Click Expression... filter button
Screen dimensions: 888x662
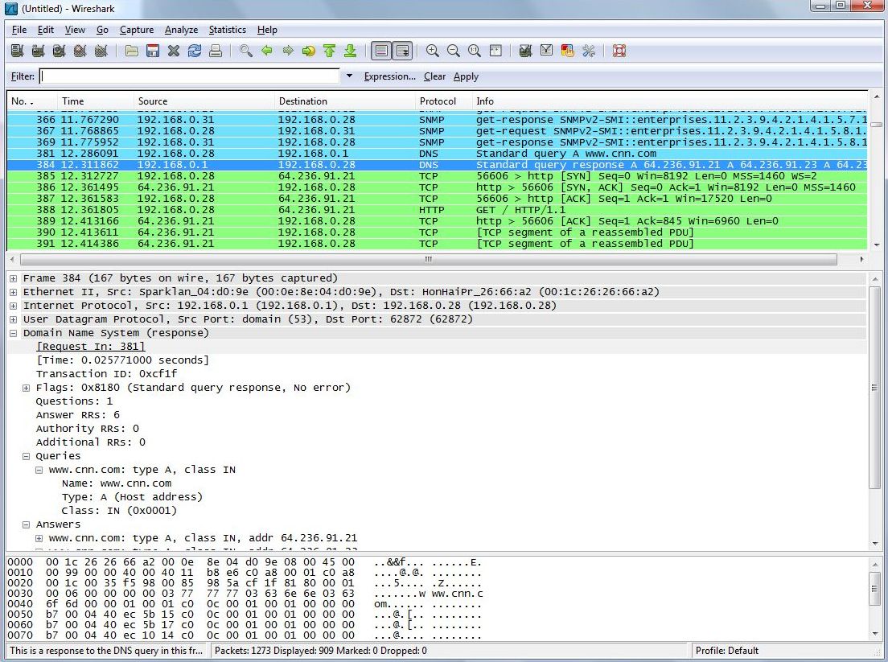[389, 76]
